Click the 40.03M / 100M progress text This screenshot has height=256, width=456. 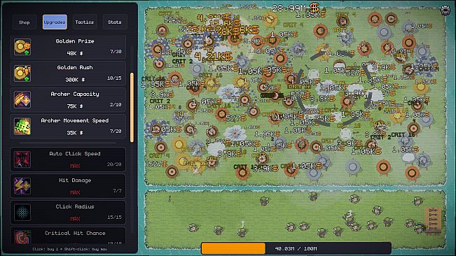[296, 249]
